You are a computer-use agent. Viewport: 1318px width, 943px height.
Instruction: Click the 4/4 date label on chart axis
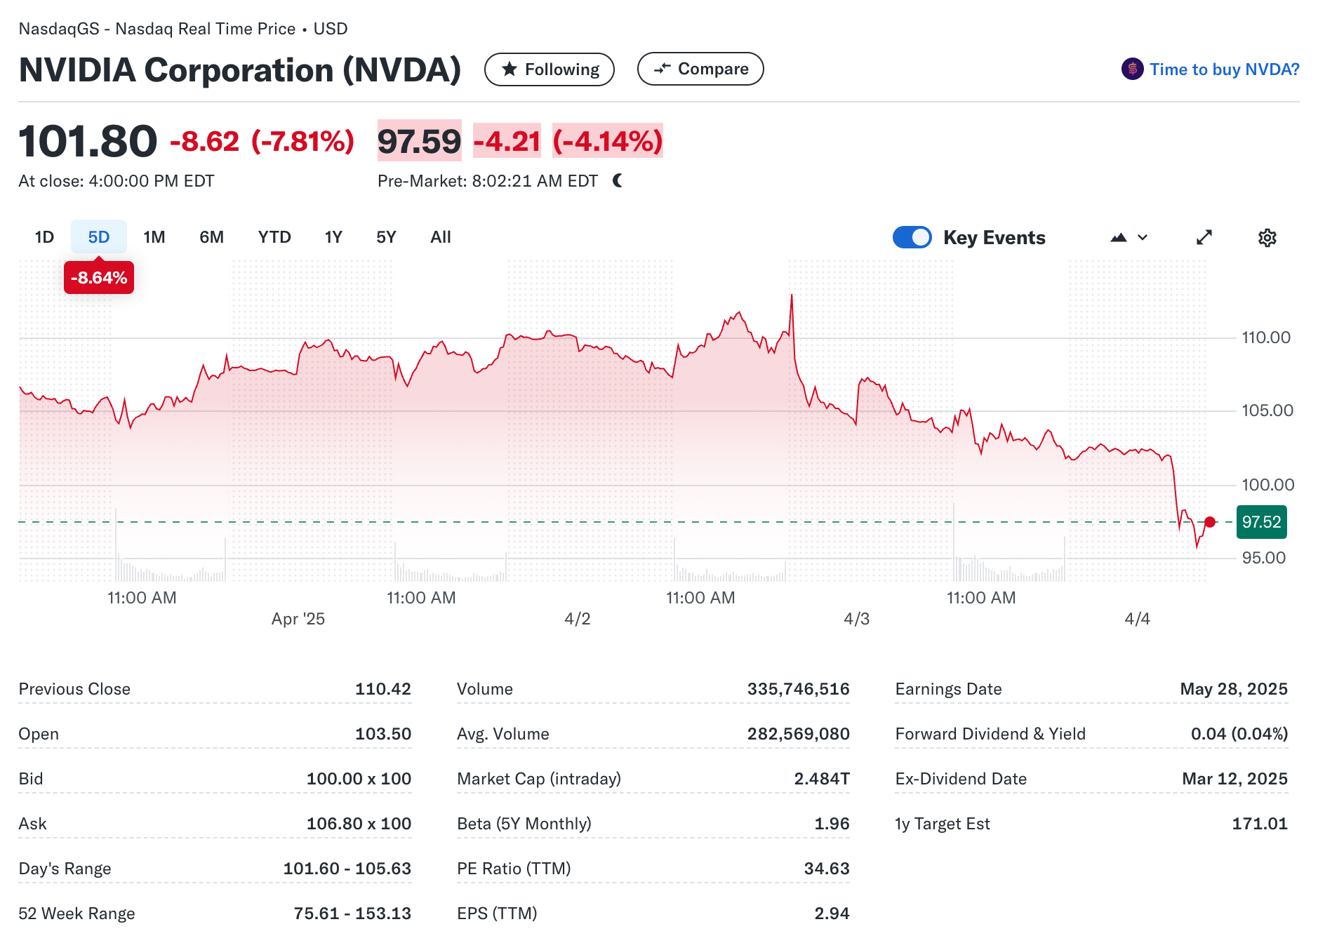(x=1137, y=619)
